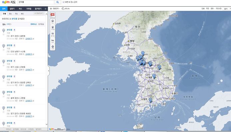231x132 pixels.
Task: Select the 전체 results sub-tab
Action: (x=4, y=14)
